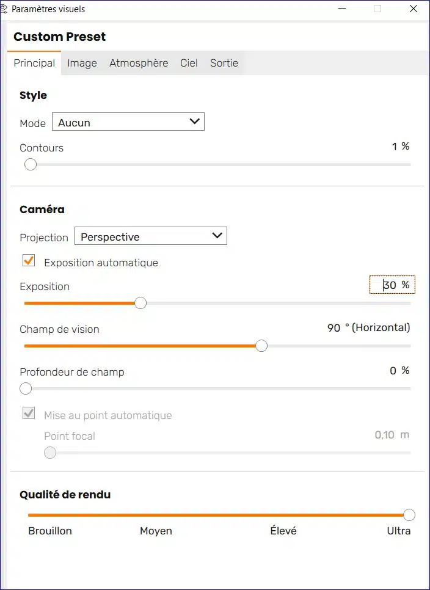This screenshot has height=590, width=430.
Task: Set render quality to Moyen
Action: (156, 531)
